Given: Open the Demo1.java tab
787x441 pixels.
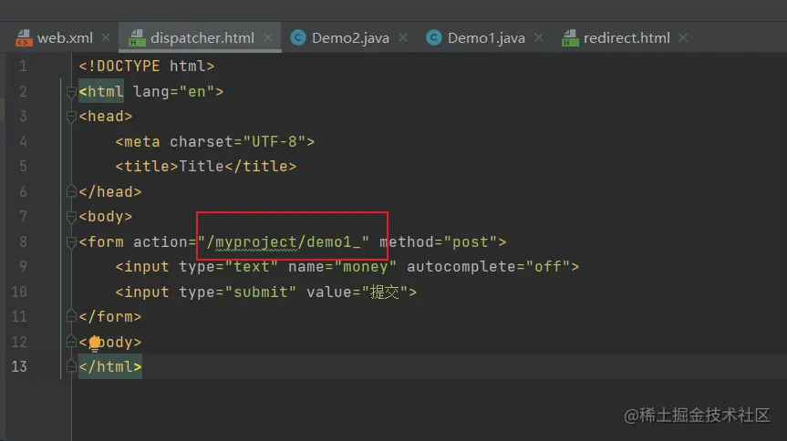Looking at the screenshot, I should [486, 38].
